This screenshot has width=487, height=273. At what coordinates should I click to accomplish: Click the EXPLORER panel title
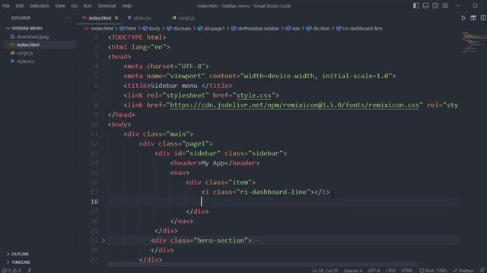[21, 18]
